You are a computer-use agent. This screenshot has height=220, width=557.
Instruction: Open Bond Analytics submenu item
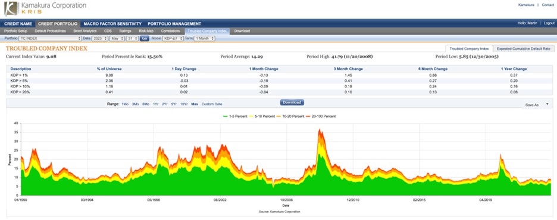tap(85, 31)
